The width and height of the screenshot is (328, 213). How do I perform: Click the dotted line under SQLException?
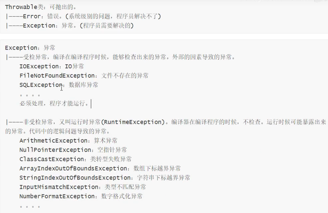click(30, 95)
